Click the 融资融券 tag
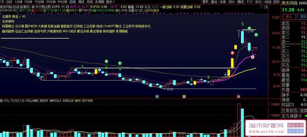The image size is (307, 137). [x=8, y=31]
